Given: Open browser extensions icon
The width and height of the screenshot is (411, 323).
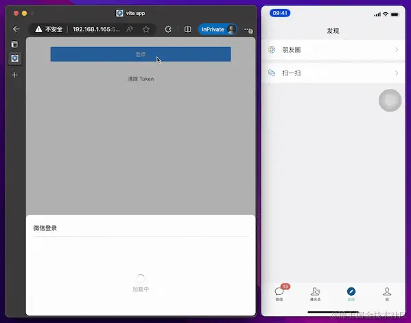Looking at the screenshot, I should pos(168,29).
